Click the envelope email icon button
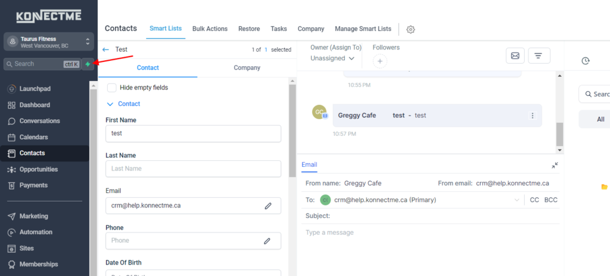The width and height of the screenshot is (610, 276). tap(515, 55)
